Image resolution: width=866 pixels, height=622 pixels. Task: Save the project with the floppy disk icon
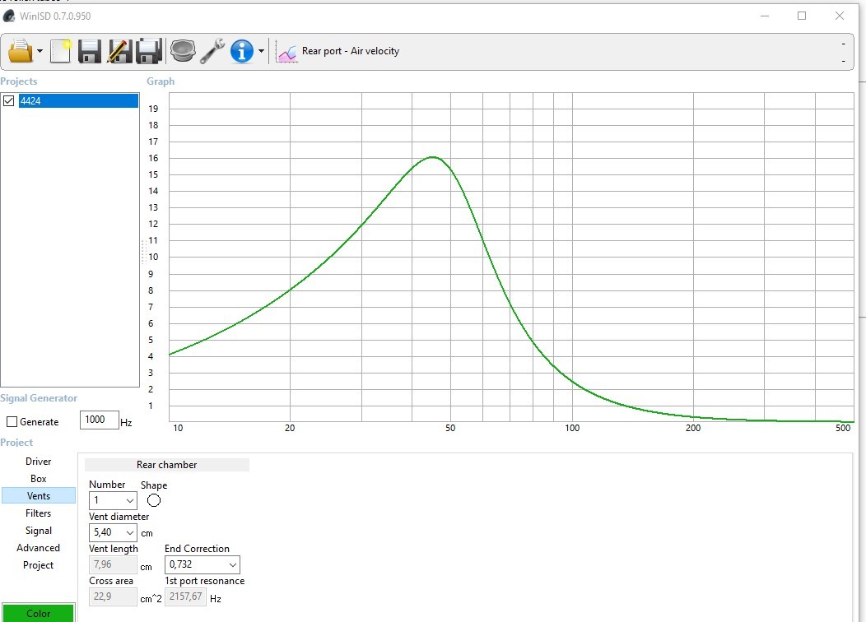click(x=90, y=51)
